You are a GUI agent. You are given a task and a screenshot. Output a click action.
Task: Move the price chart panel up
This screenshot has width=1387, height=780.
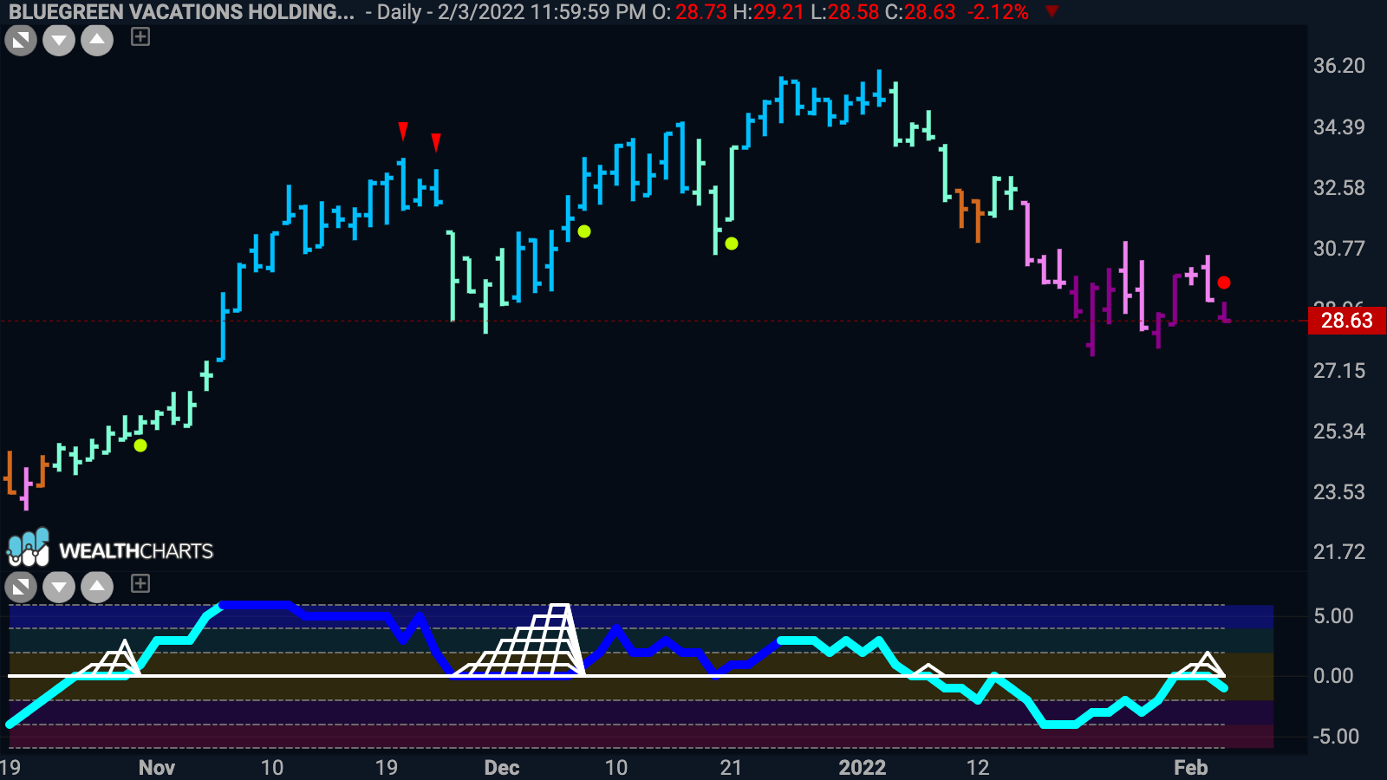pyautogui.click(x=97, y=41)
